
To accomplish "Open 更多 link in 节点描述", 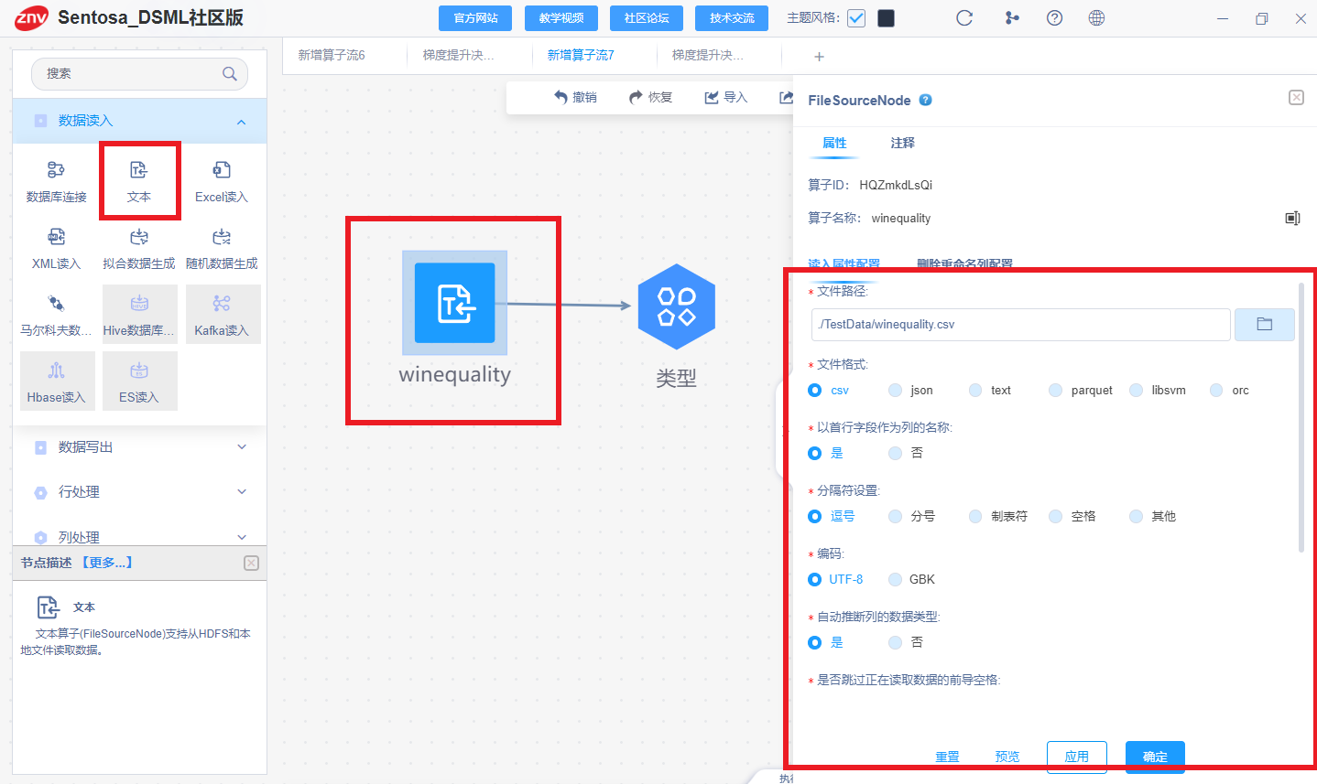I will (106, 563).
